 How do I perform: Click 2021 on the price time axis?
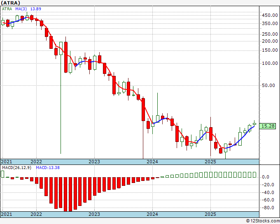[7, 162]
